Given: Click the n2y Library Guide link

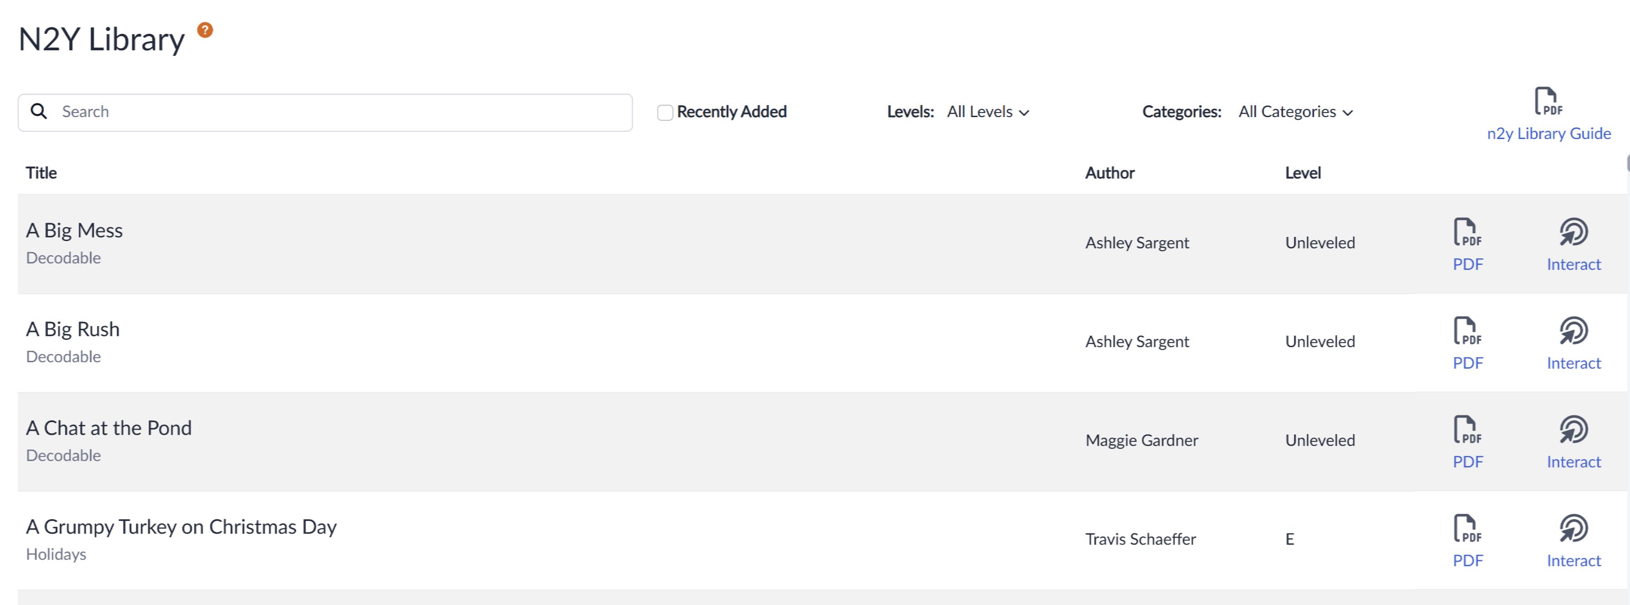Looking at the screenshot, I should point(1549,134).
